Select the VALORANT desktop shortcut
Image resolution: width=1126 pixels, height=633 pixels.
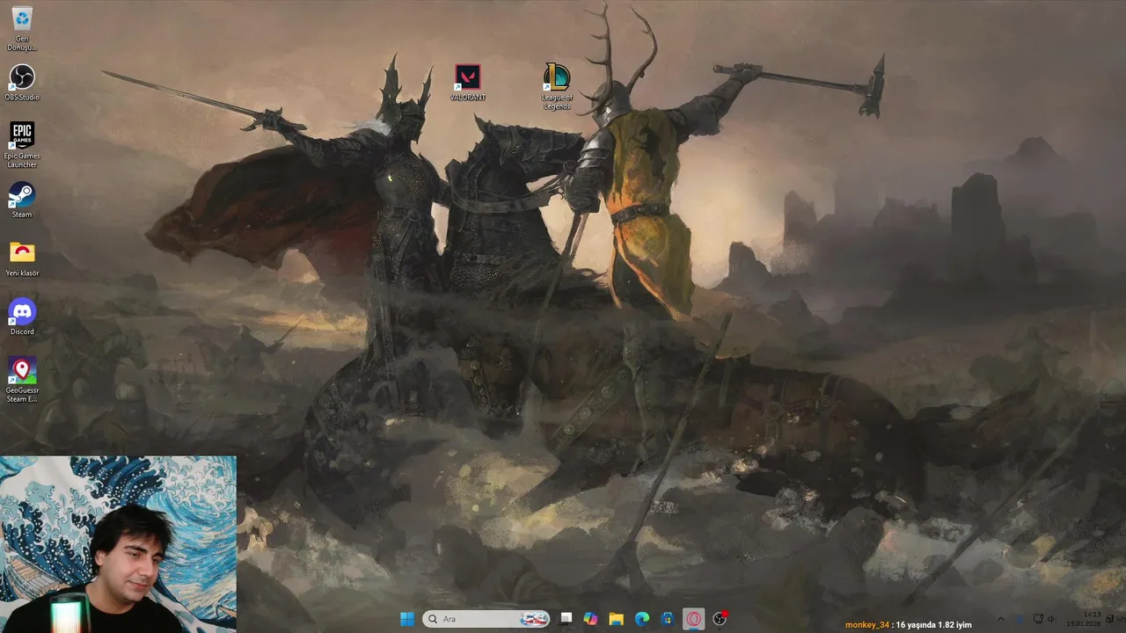click(467, 83)
